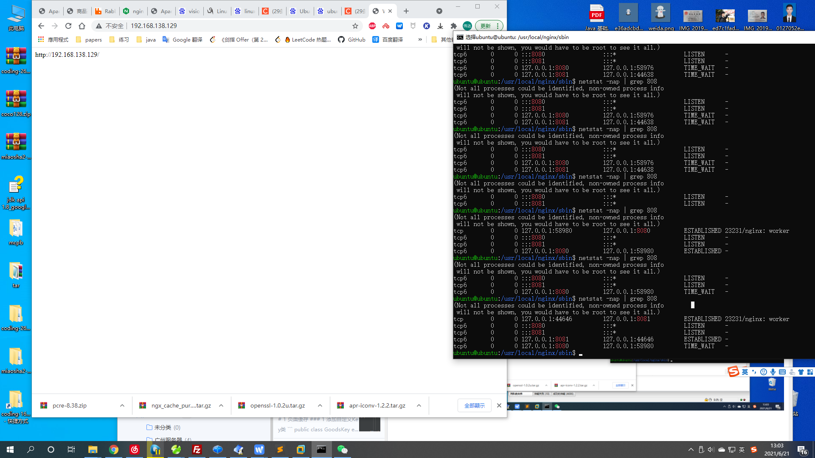The width and height of the screenshot is (815, 458).
Task: Show more bookmarks with chevron overflow
Action: [420, 39]
